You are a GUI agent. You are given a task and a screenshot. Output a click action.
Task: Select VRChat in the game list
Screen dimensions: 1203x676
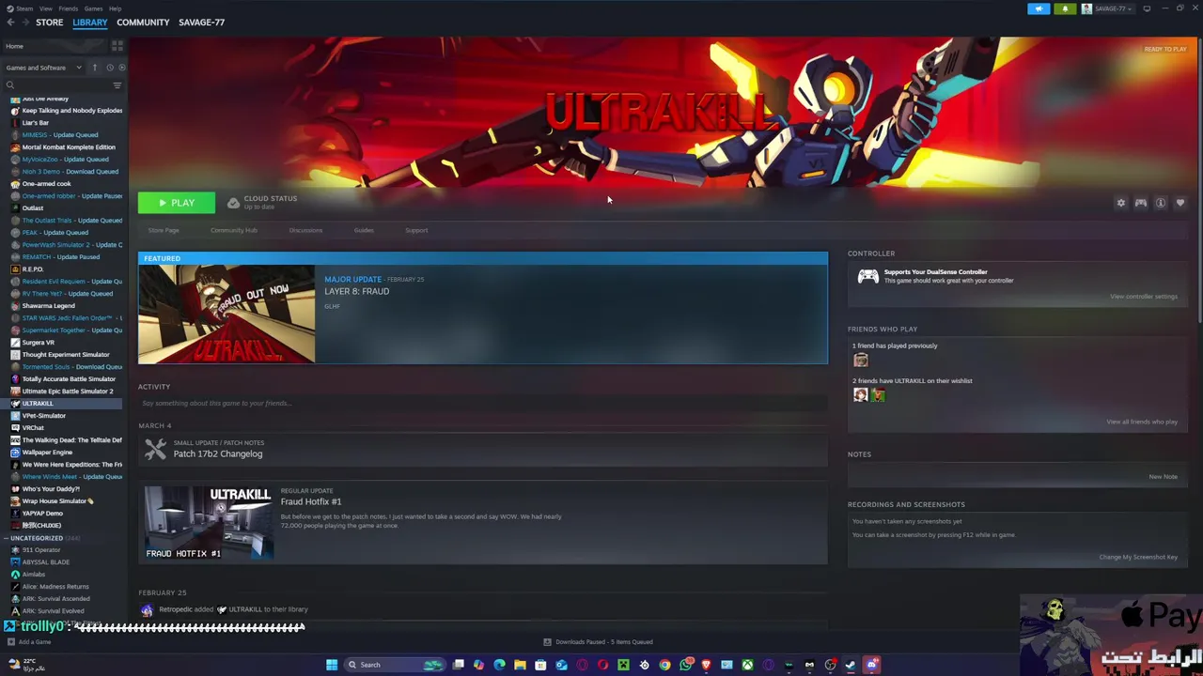click(x=33, y=428)
